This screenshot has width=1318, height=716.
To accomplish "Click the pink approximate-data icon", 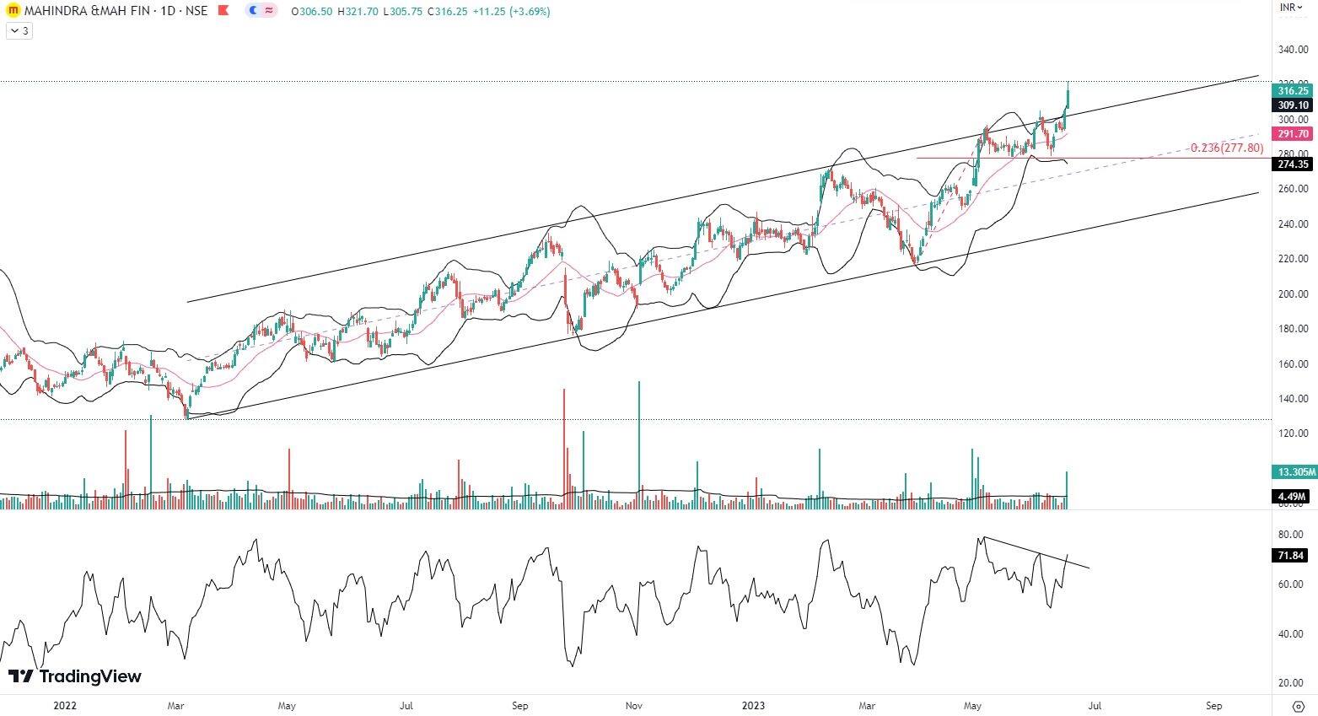I will [269, 12].
